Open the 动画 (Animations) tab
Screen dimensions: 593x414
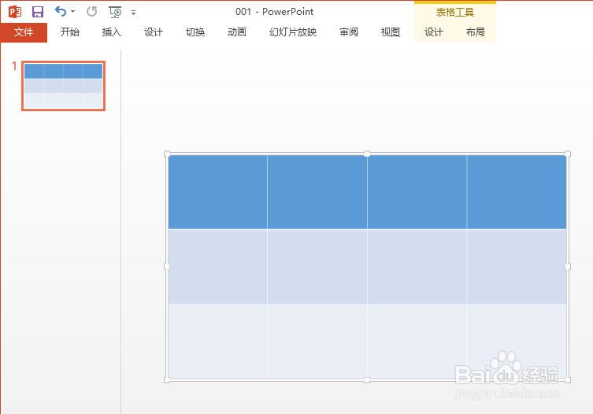tap(237, 32)
